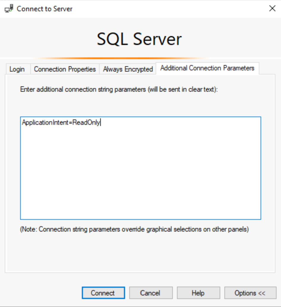Image resolution: width=281 pixels, height=307 pixels.
Task: Click the Connect to Server title bar icon
Action: coord(9,9)
